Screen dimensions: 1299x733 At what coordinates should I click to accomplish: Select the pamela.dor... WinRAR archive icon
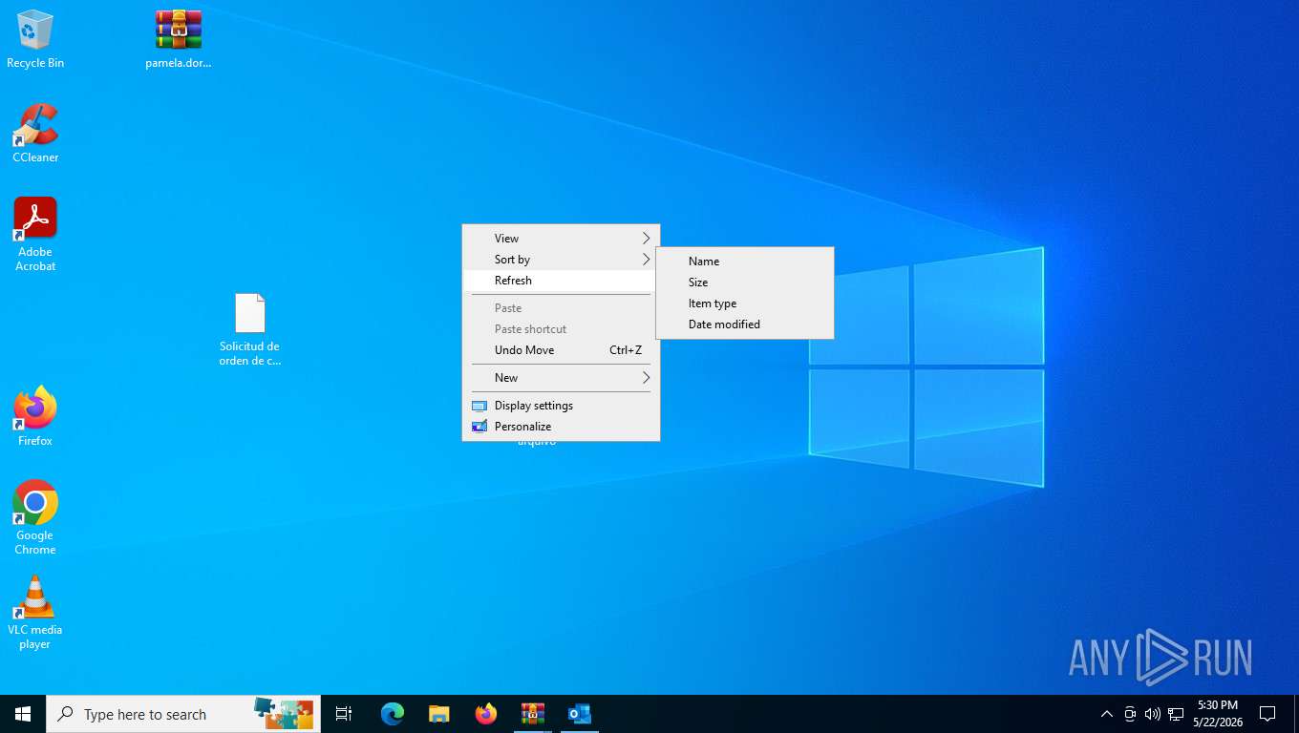coord(179,39)
